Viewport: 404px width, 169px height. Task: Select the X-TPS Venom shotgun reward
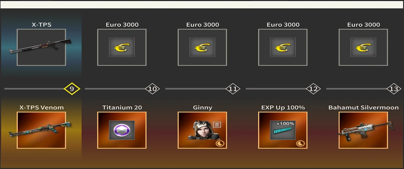coord(41,130)
